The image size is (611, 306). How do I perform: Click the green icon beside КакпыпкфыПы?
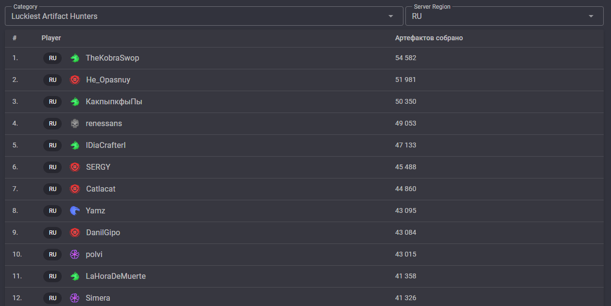pos(74,102)
